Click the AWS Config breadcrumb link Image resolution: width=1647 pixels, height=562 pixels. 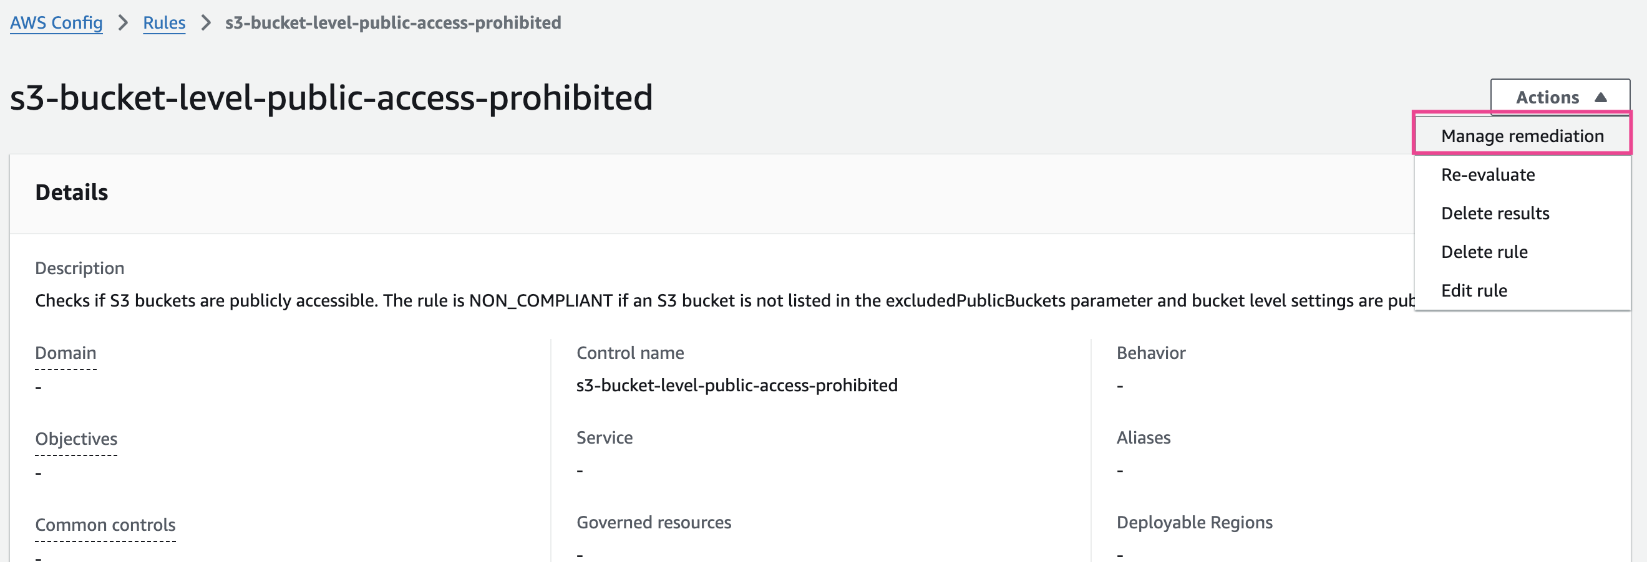tap(56, 23)
